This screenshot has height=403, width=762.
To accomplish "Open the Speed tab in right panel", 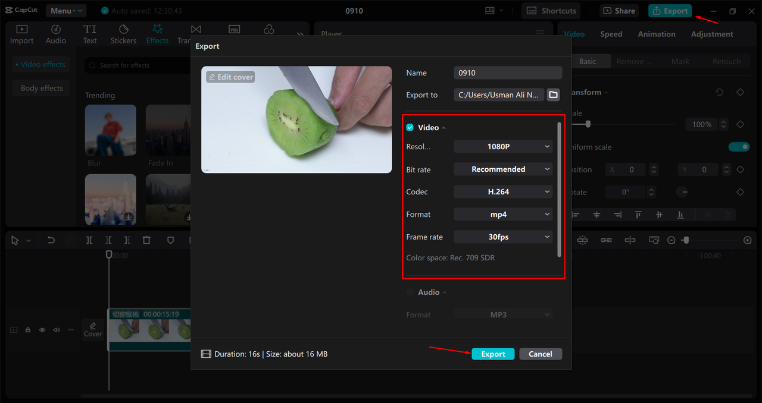I will coord(611,34).
